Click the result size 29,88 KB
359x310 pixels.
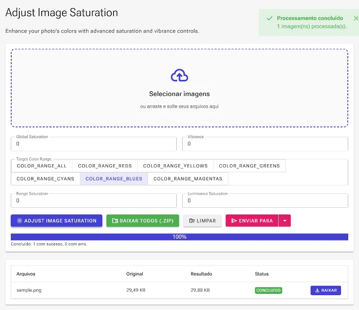200,290
